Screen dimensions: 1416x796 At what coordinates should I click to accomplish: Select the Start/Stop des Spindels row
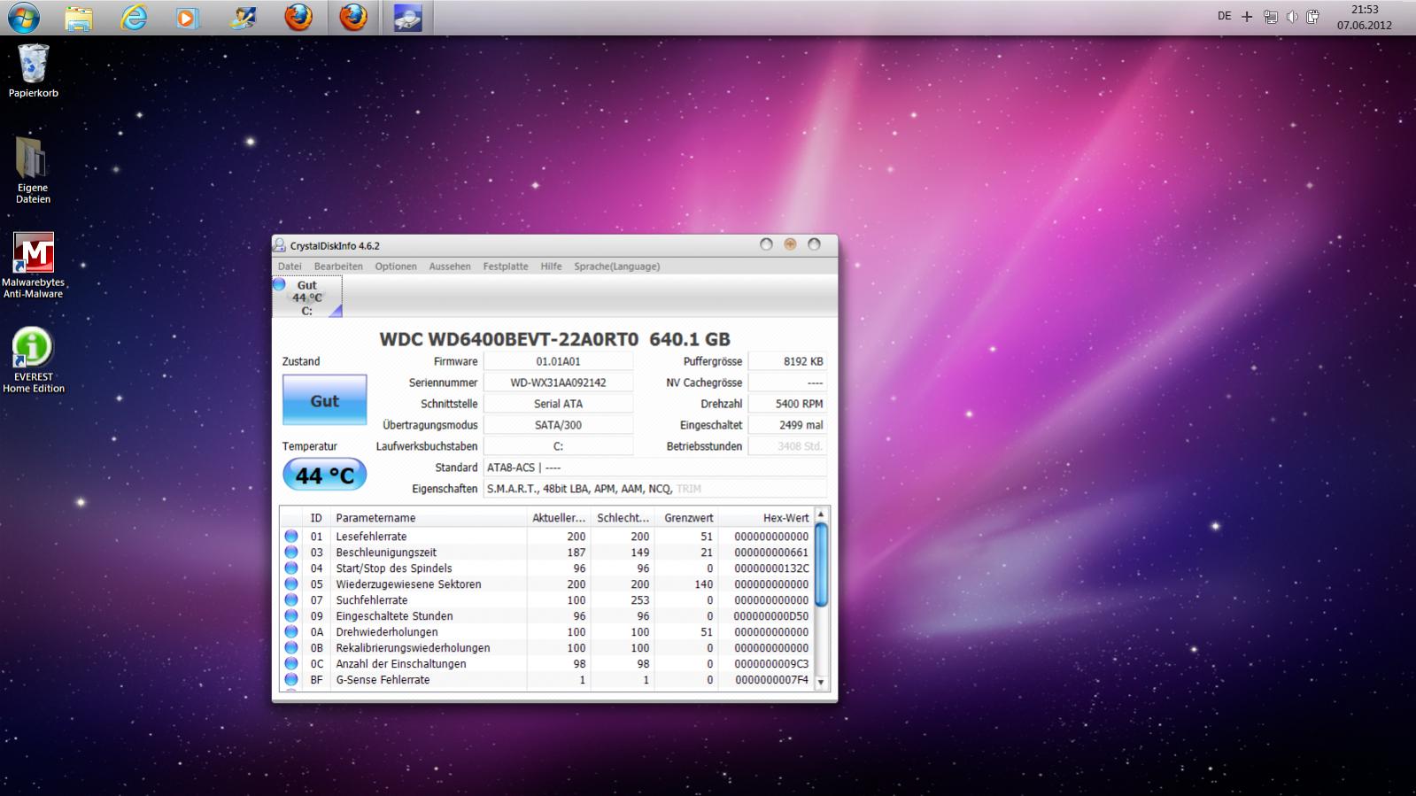(546, 568)
